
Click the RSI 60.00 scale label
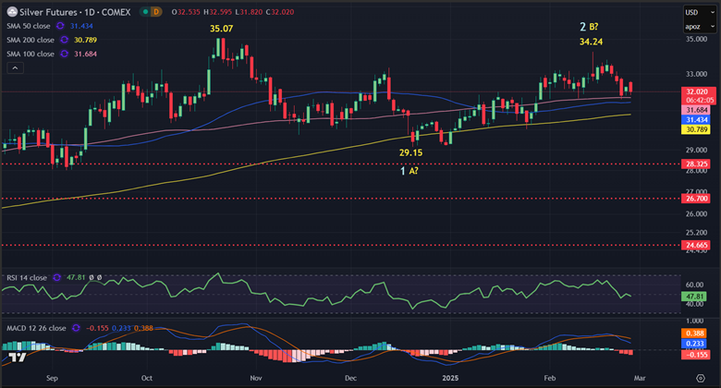coord(694,285)
